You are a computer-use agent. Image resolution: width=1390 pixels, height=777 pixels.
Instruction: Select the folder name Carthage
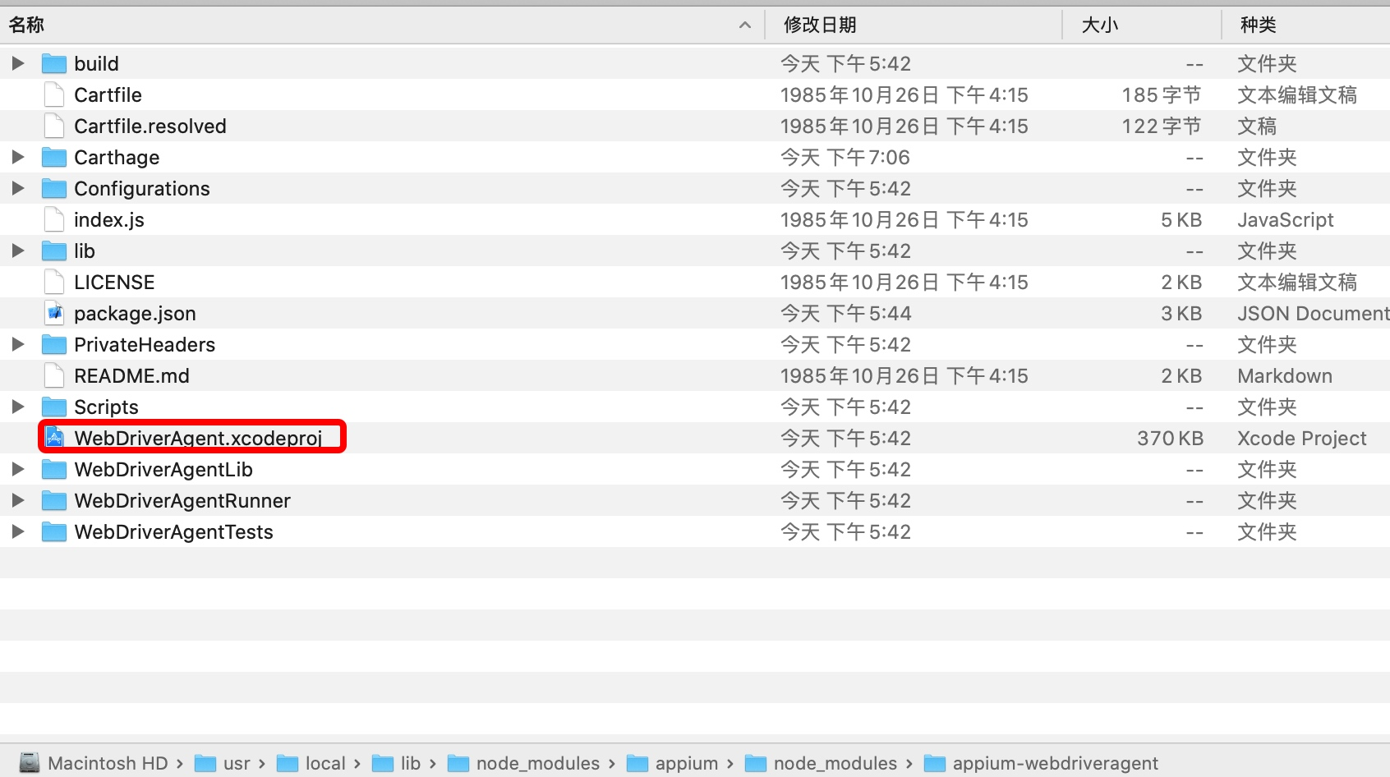(x=117, y=157)
